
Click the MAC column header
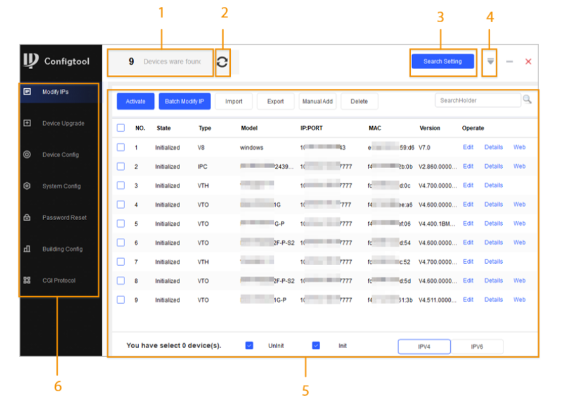pyautogui.click(x=375, y=128)
